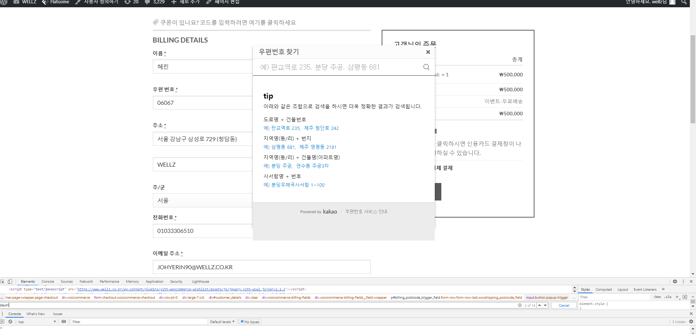Activate DevTools inspect element picker
This screenshot has width=696, height=334.
pyautogui.click(x=3, y=281)
